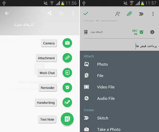Tap the right status bar clock 11:57

(x=151, y=3)
